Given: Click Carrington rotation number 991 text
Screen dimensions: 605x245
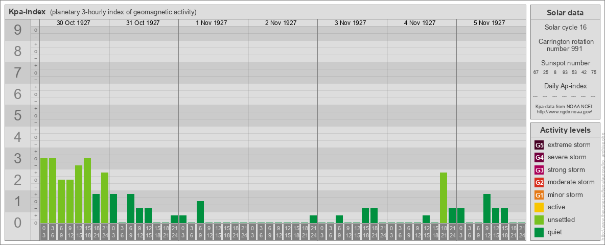Looking at the screenshot, I should click(565, 45).
